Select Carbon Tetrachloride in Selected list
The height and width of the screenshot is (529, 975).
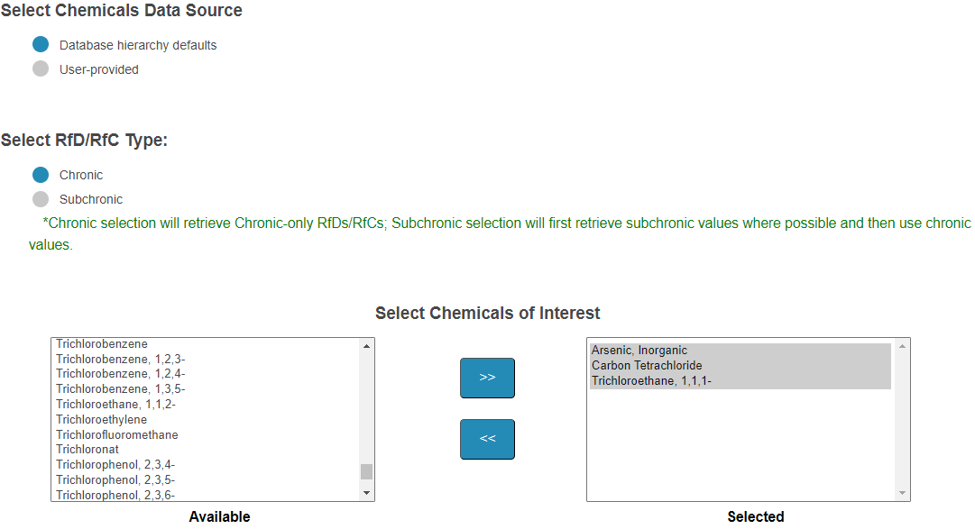647,366
